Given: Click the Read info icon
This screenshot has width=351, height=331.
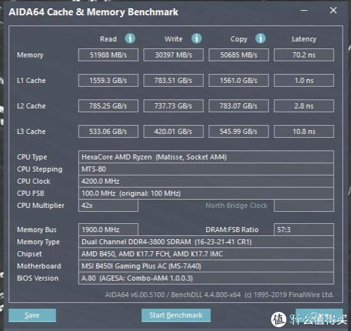Looking at the screenshot, I should pyautogui.click(x=130, y=38).
